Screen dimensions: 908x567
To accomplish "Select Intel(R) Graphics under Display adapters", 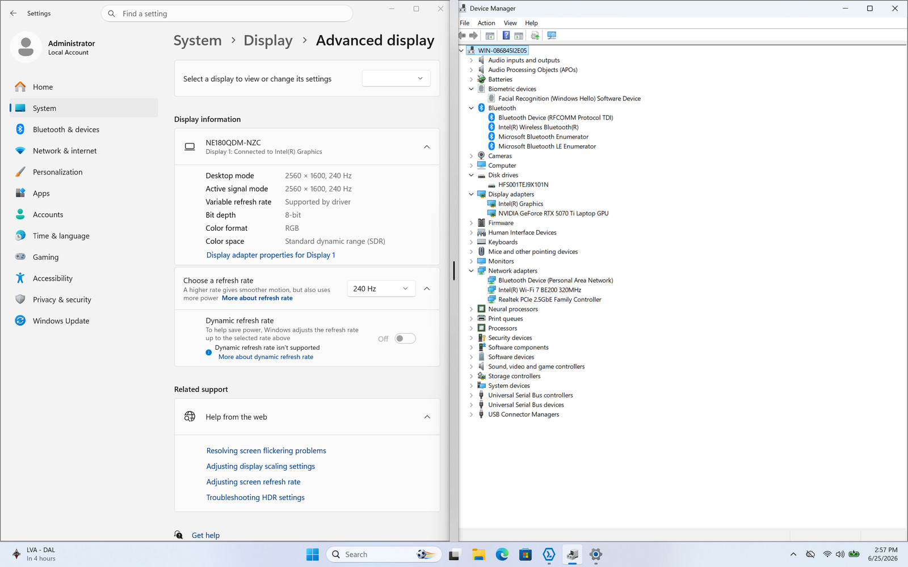I will point(520,204).
